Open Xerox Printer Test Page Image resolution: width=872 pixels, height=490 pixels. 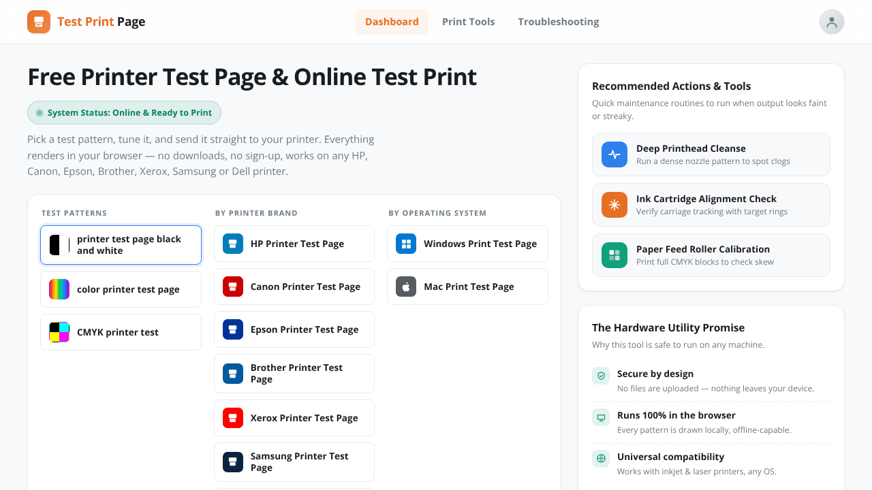click(x=294, y=418)
